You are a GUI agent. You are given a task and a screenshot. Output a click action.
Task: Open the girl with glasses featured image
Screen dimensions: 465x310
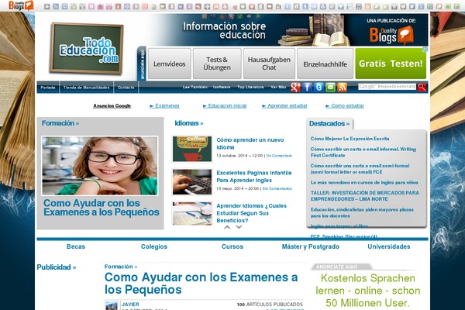point(100,166)
